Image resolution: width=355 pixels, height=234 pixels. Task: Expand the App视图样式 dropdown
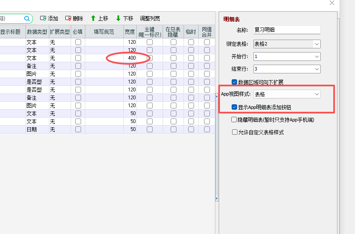pos(317,94)
